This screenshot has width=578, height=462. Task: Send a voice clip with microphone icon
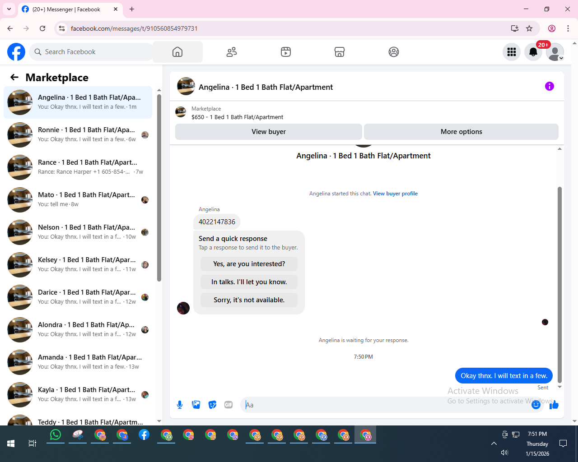[x=180, y=405]
